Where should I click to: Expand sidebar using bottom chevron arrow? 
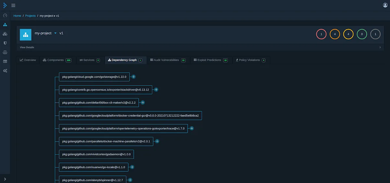coord(5,179)
